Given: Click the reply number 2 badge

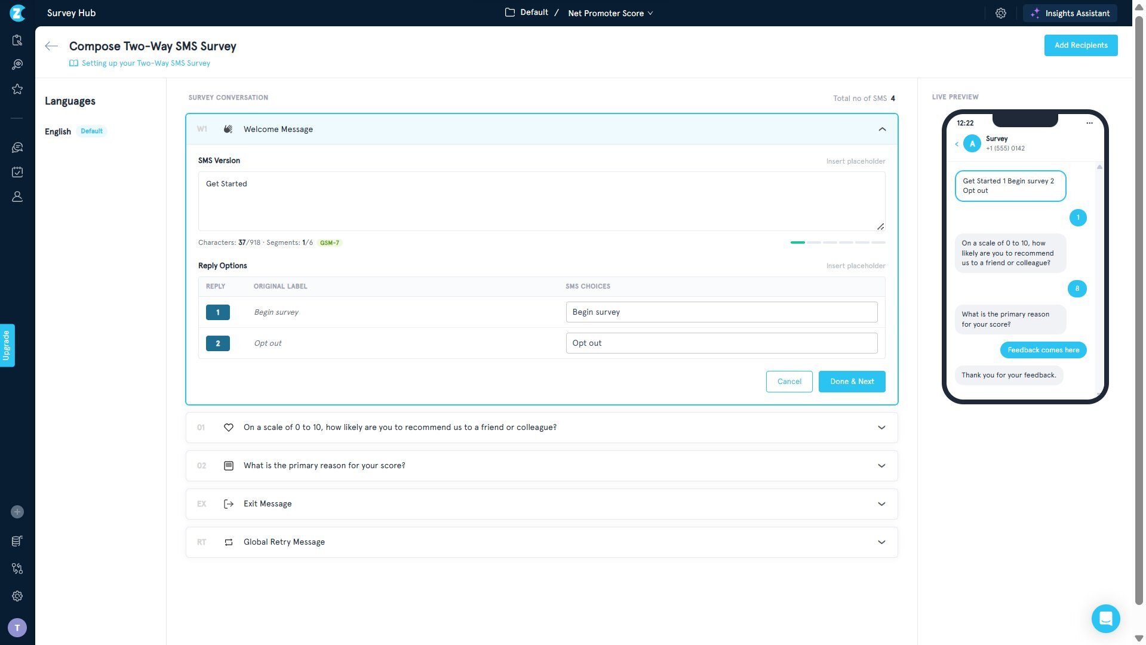Looking at the screenshot, I should (218, 343).
